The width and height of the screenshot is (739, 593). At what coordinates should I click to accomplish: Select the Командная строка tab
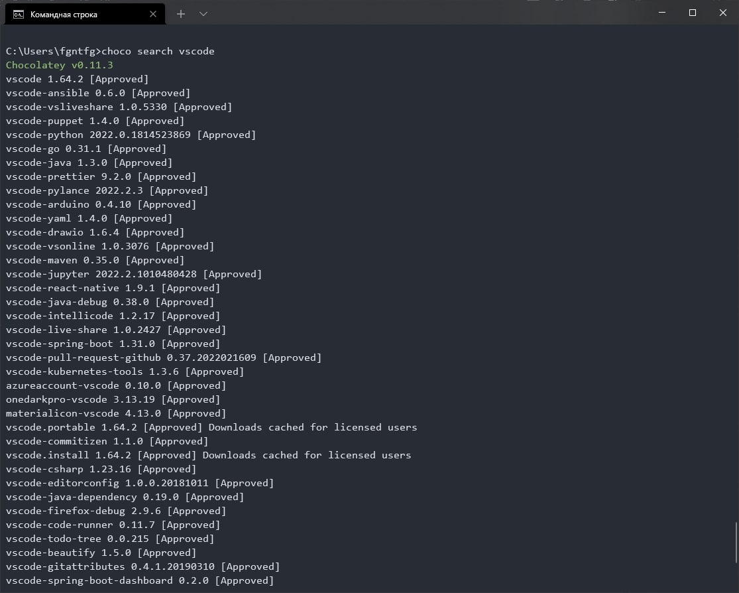(85, 14)
